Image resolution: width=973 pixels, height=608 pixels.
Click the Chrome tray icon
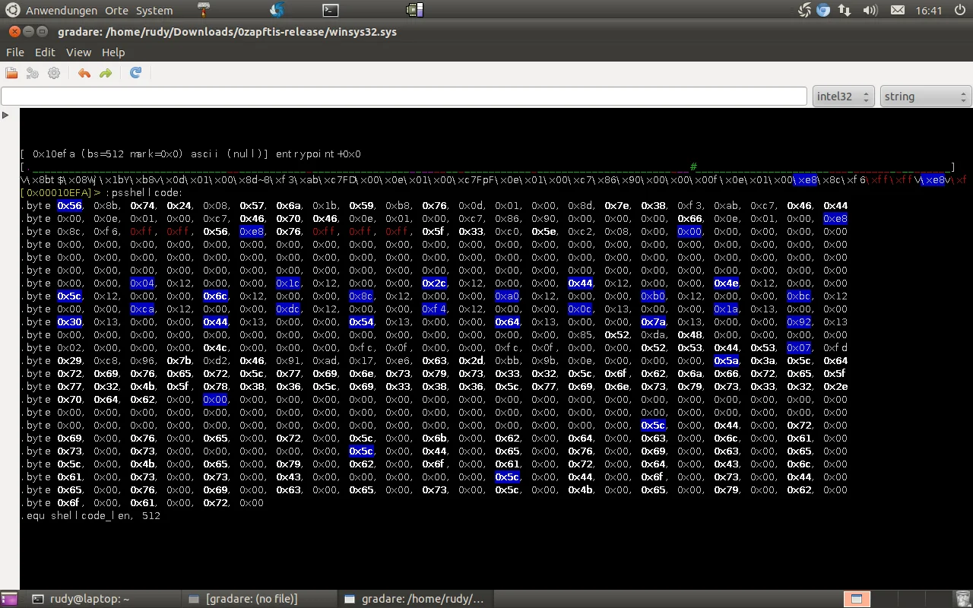(823, 11)
